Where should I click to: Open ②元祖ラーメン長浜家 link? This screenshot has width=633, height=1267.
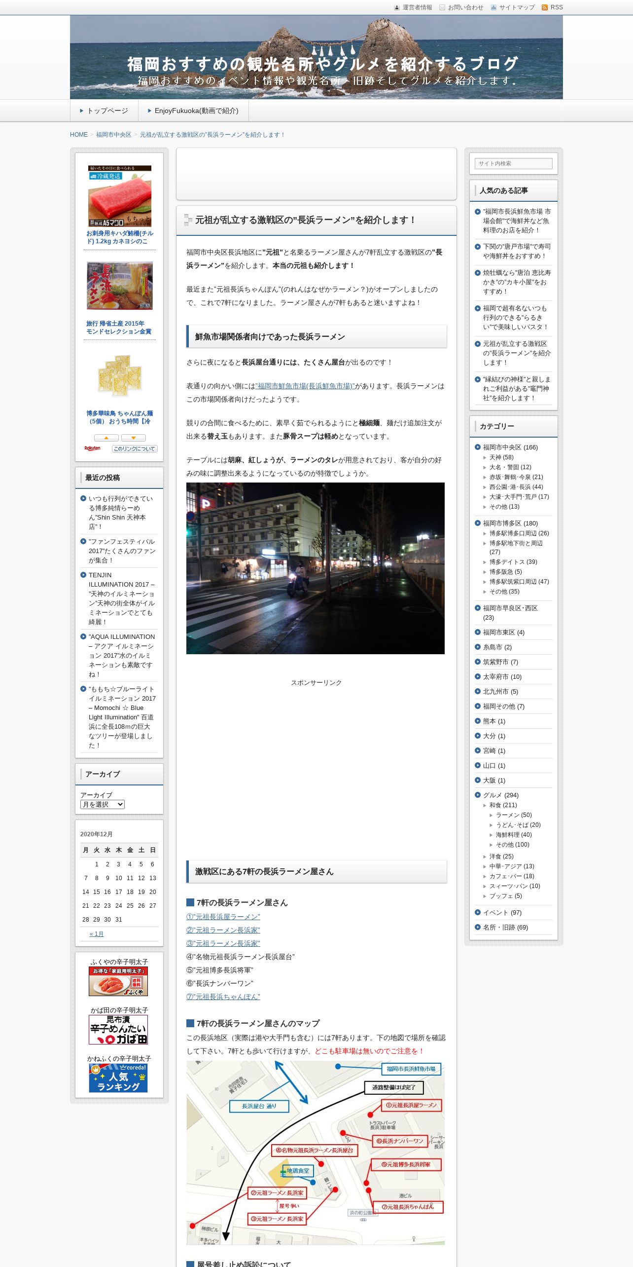223,930
